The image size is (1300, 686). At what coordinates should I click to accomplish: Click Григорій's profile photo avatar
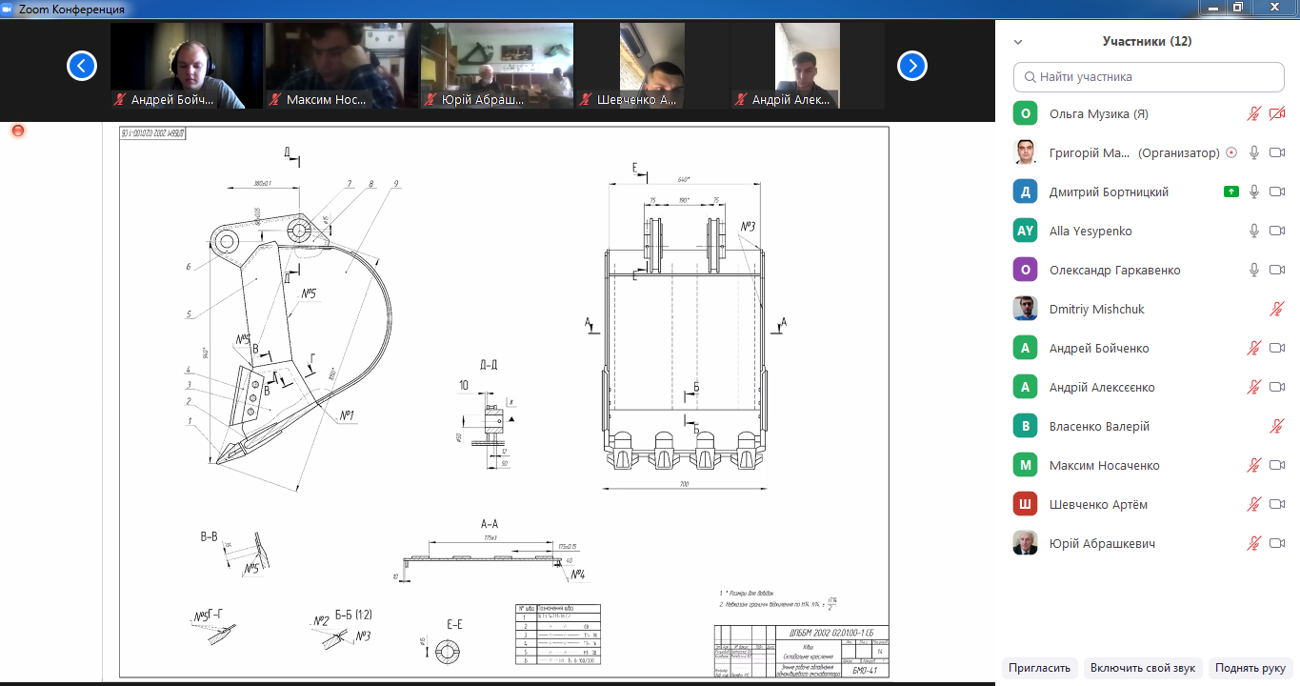pos(1025,152)
